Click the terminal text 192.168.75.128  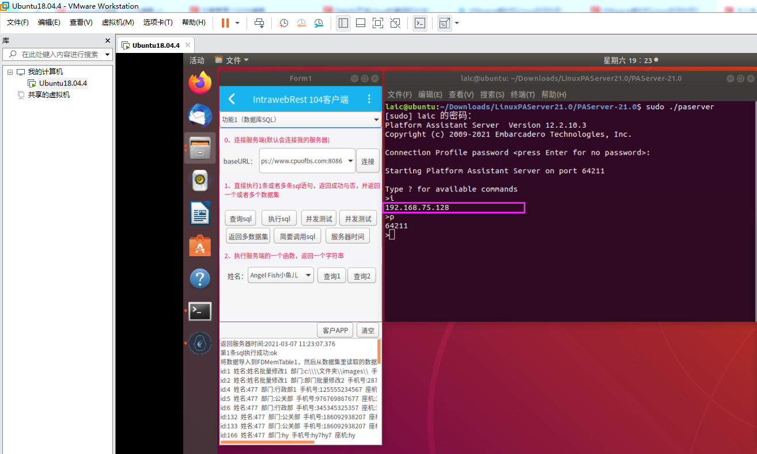click(417, 207)
